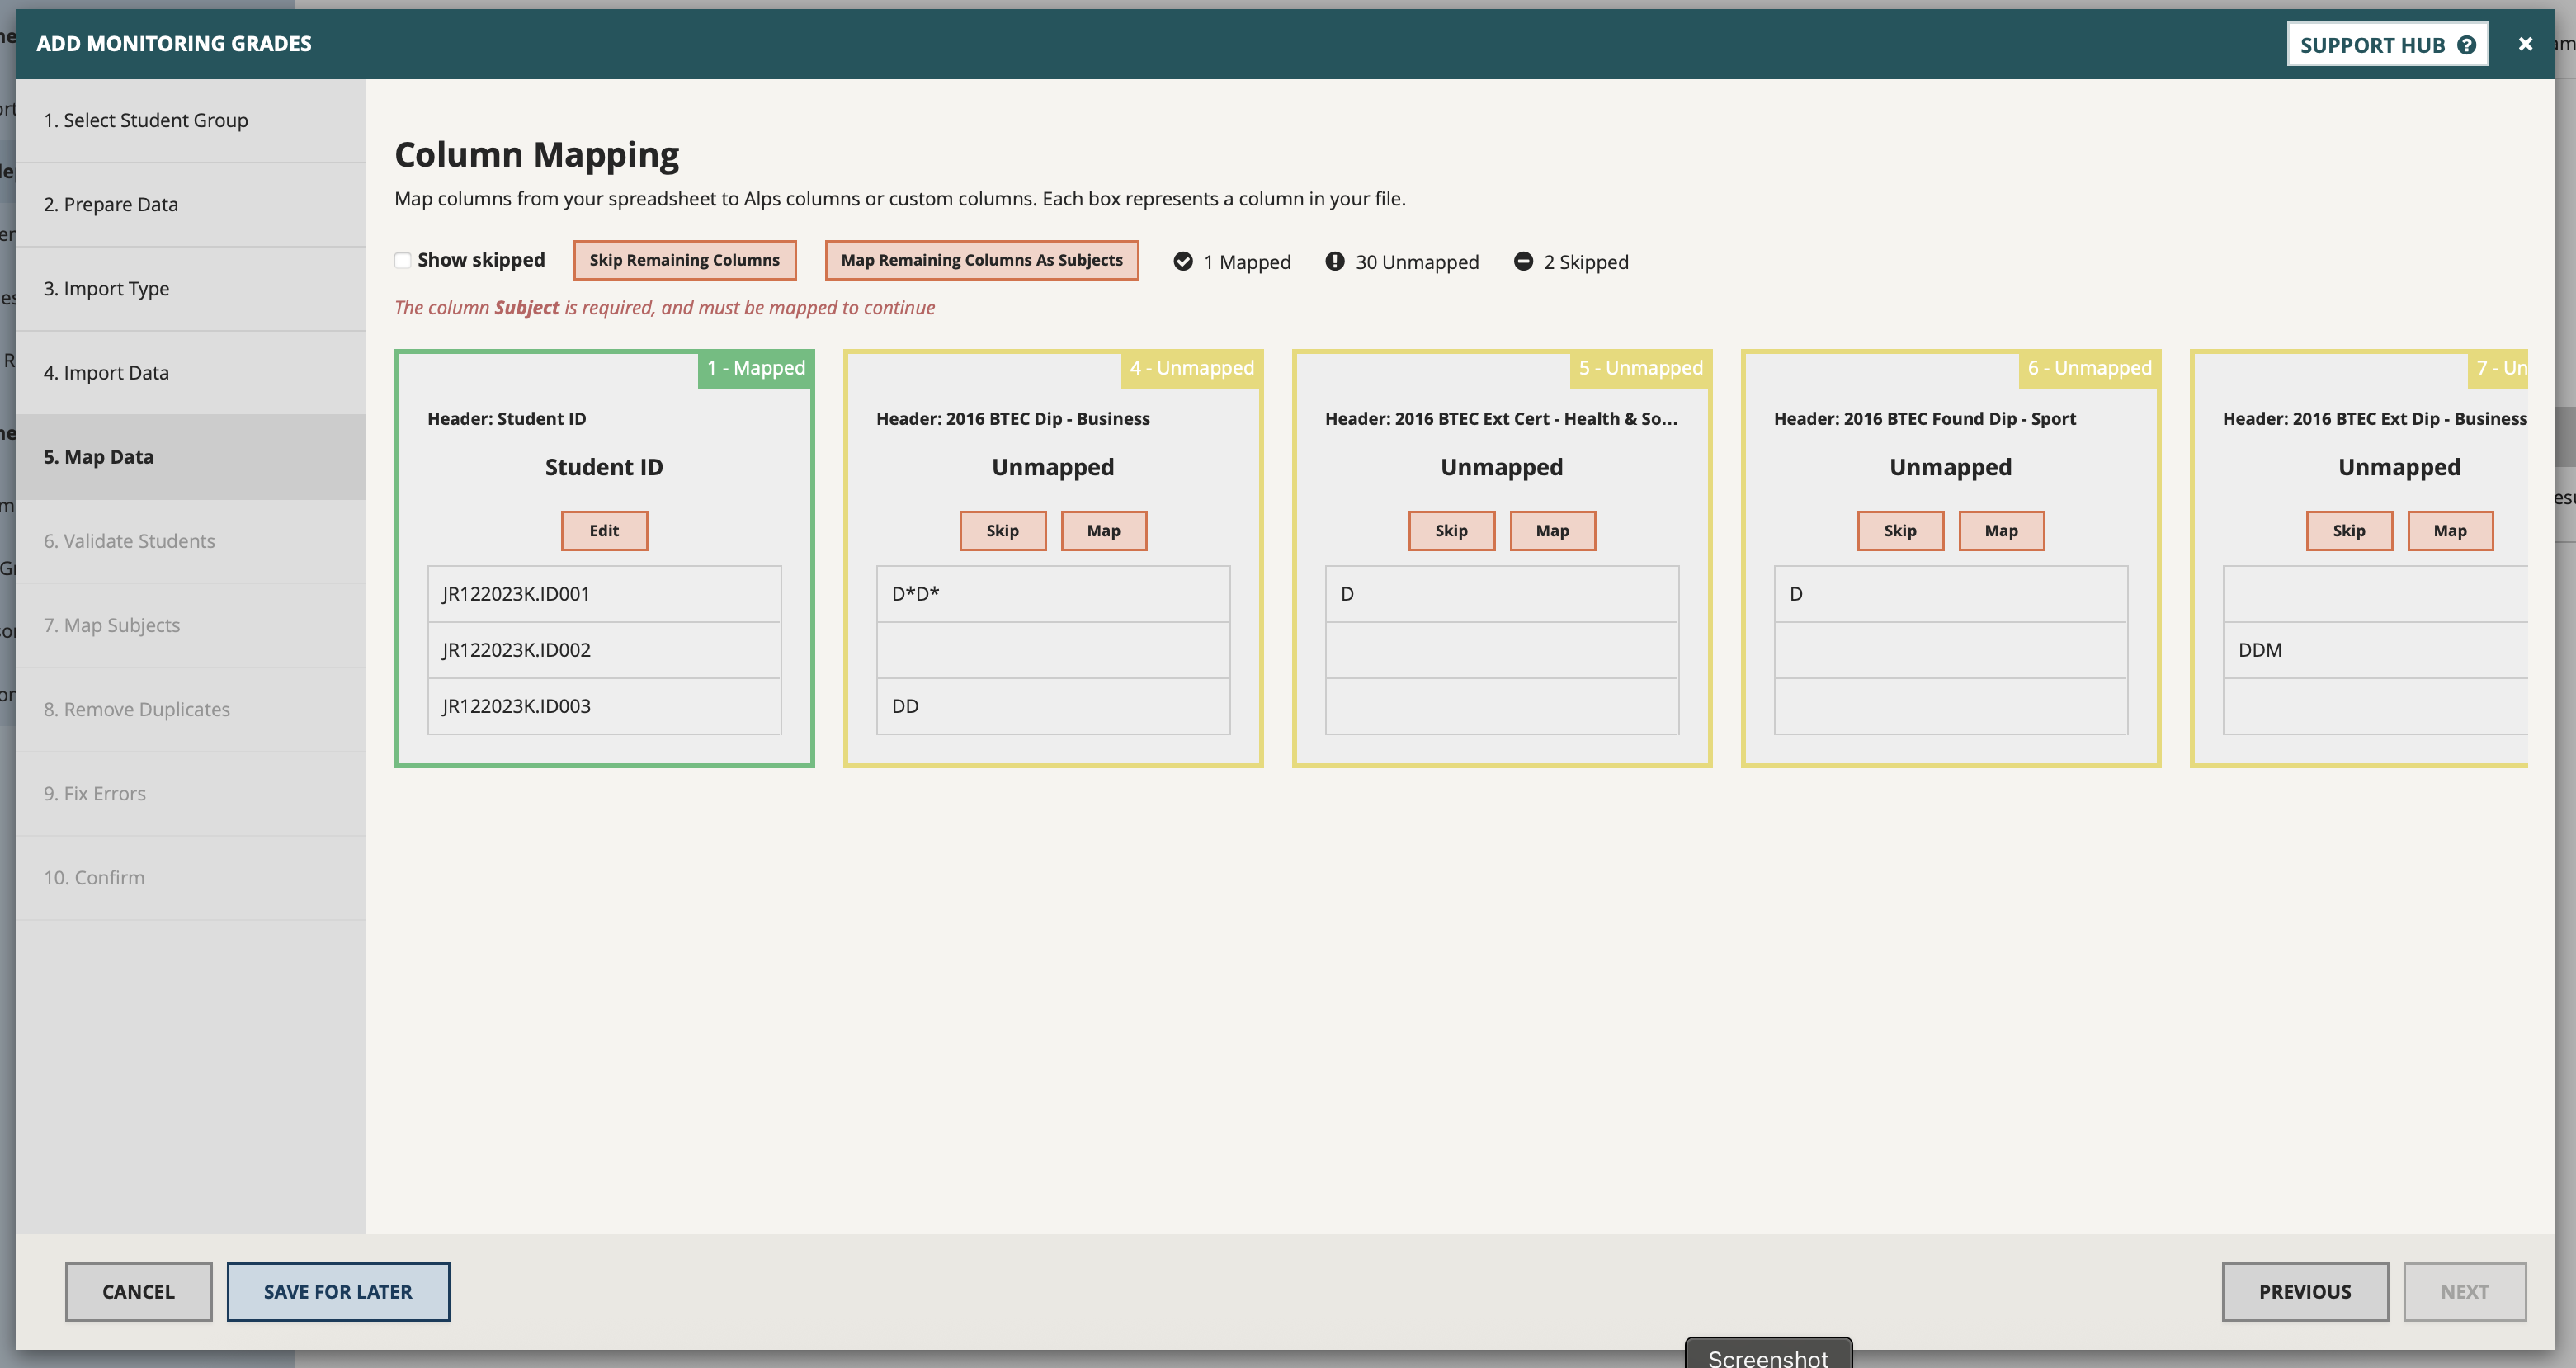
Task: Click the Cancel button
Action: pyautogui.click(x=138, y=1291)
